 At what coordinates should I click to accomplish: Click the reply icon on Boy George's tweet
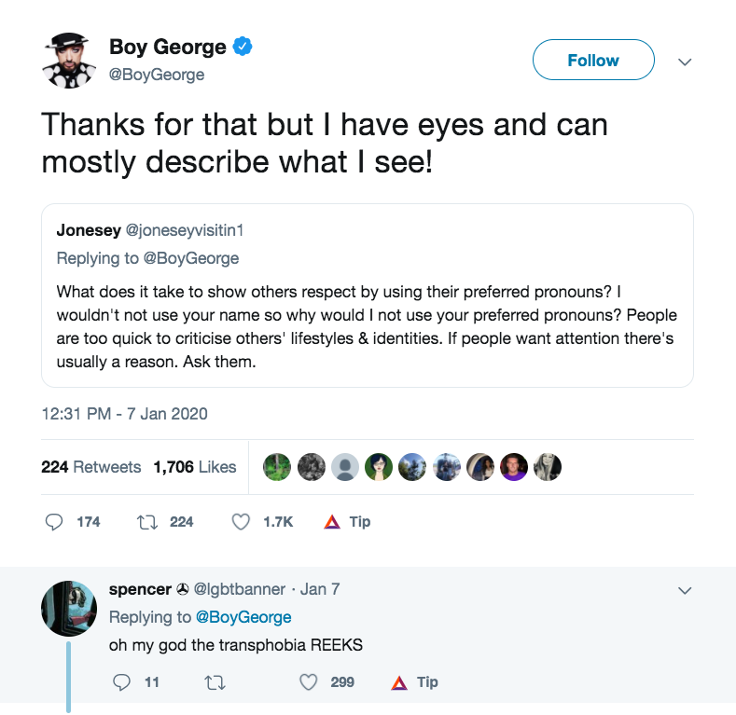tap(55, 522)
